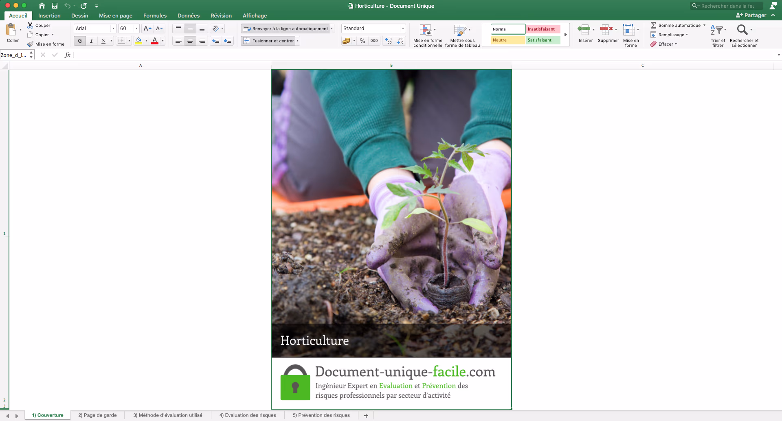Increase the indent level
Screen dimensions: 782x421
[228, 41]
